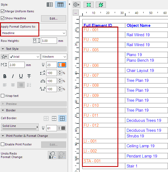Click the text pen number field 23
Screen dimensions: 168x172
click(x=52, y=65)
